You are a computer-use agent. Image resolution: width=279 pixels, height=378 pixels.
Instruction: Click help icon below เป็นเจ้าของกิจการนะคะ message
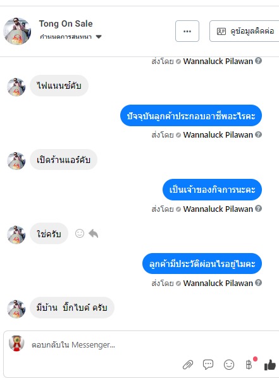pyautogui.click(x=258, y=208)
